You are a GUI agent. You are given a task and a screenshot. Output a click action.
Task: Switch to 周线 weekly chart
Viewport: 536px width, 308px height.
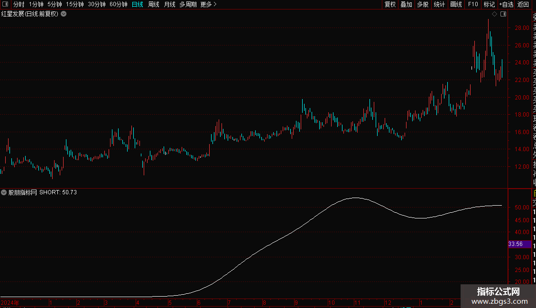pos(154,4)
